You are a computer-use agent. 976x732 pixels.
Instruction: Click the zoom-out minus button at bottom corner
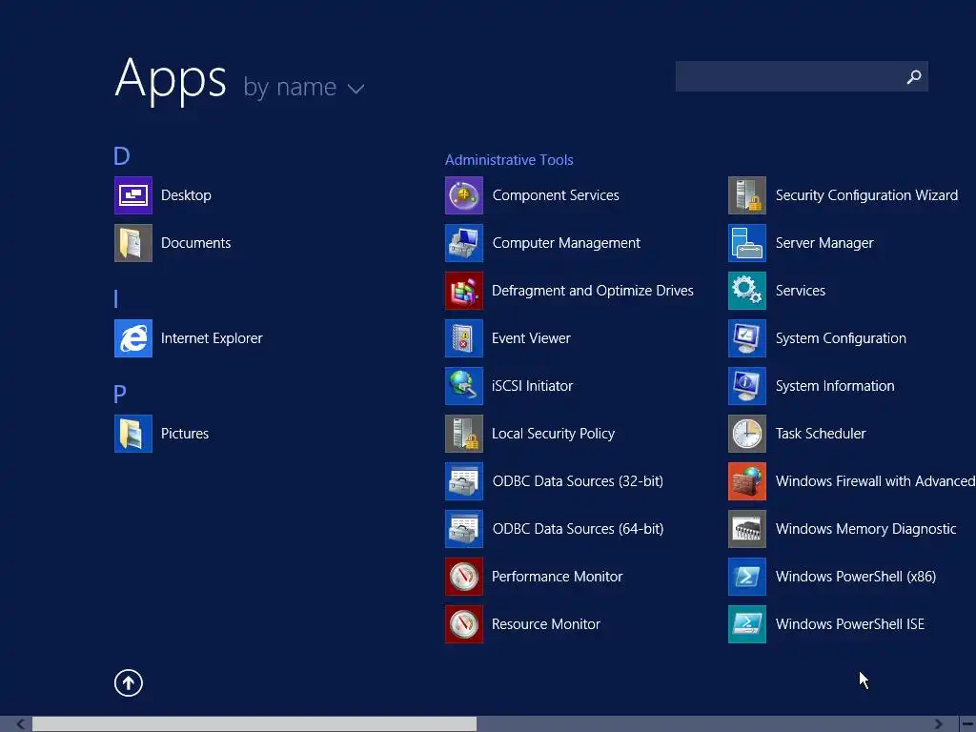968,724
